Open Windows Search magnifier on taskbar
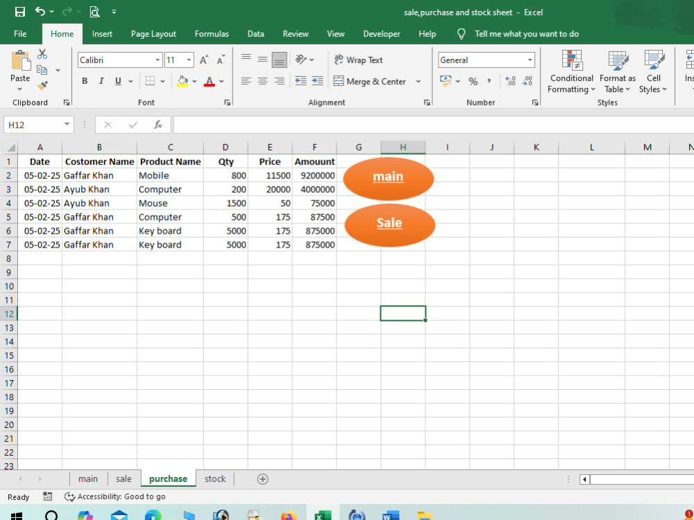The width and height of the screenshot is (694, 520). (x=51, y=516)
